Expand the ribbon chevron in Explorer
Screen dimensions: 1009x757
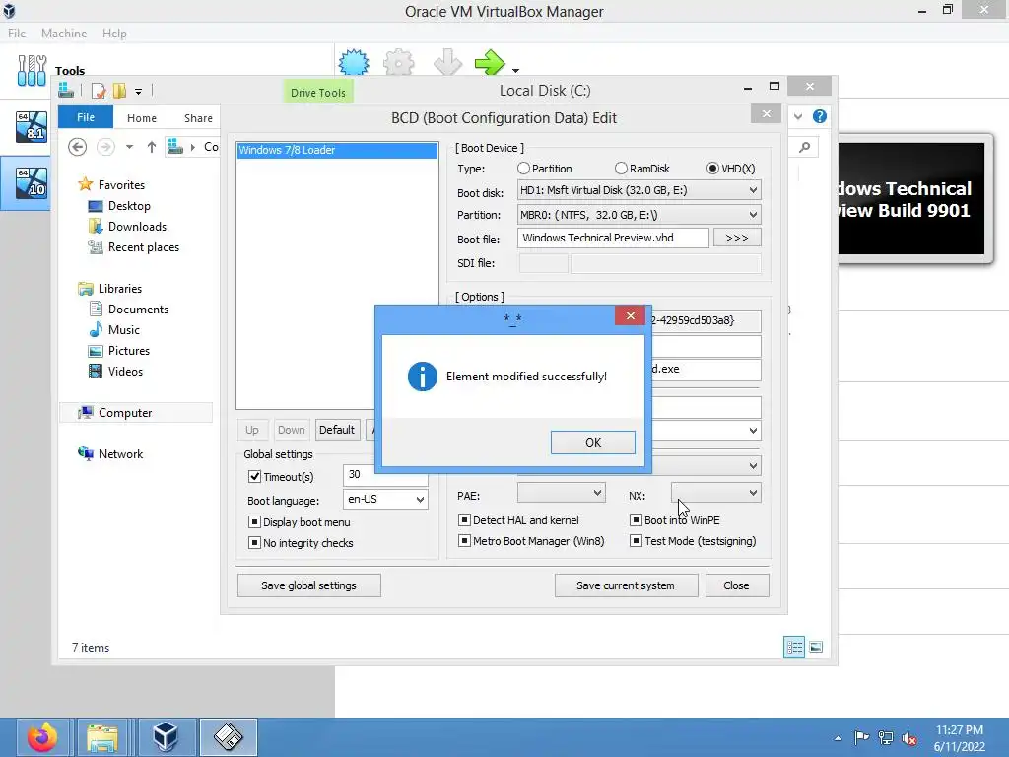[x=798, y=116]
